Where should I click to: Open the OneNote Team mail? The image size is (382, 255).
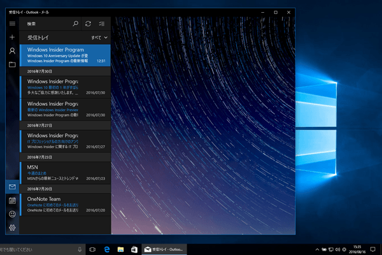pos(66,205)
